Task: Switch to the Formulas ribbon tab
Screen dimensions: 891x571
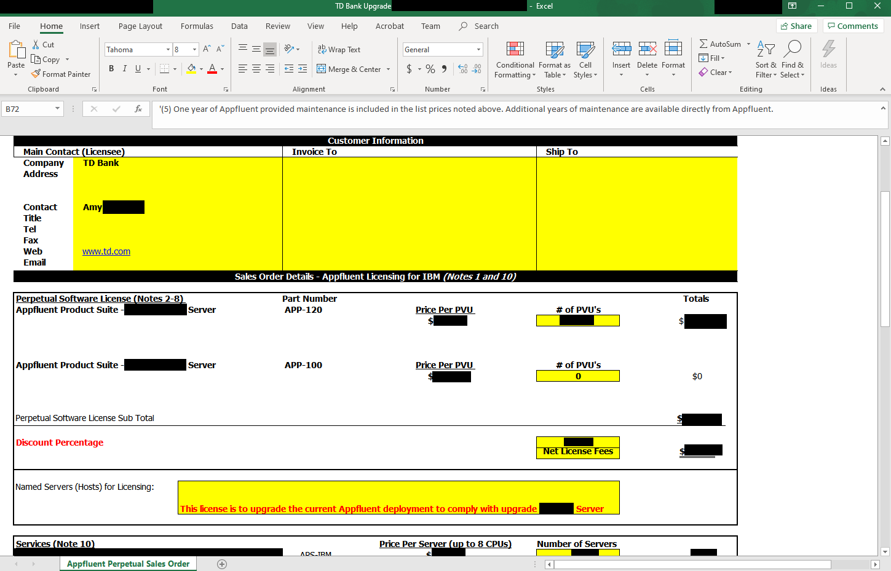Action: pyautogui.click(x=197, y=26)
